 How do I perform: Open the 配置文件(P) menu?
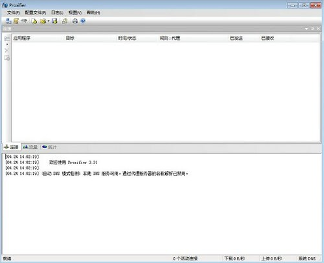pos(35,12)
